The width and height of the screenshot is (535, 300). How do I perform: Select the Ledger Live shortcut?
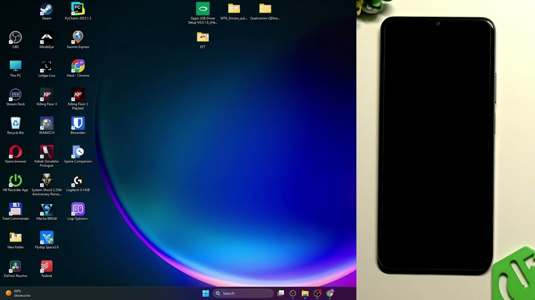(46, 69)
